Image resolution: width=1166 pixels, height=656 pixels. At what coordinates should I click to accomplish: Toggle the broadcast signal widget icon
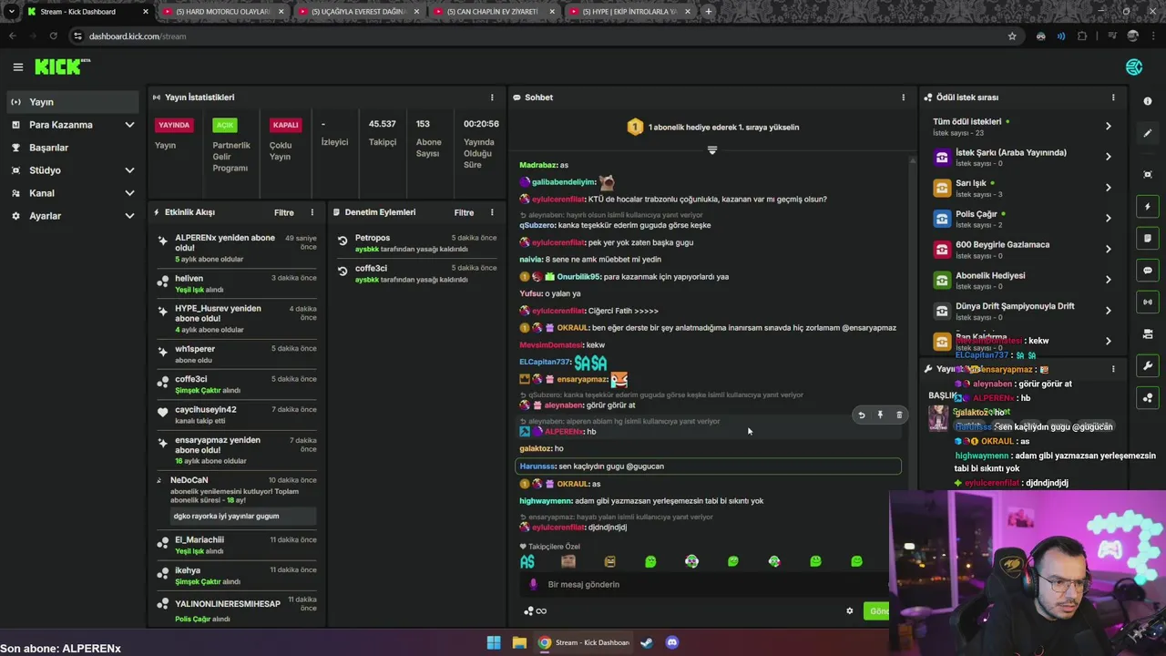[x=1148, y=302]
